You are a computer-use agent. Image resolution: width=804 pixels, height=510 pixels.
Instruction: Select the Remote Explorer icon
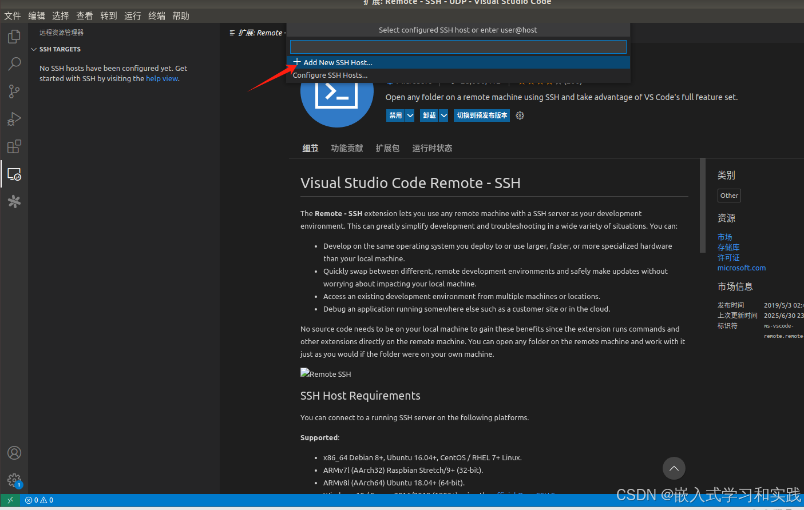14,174
